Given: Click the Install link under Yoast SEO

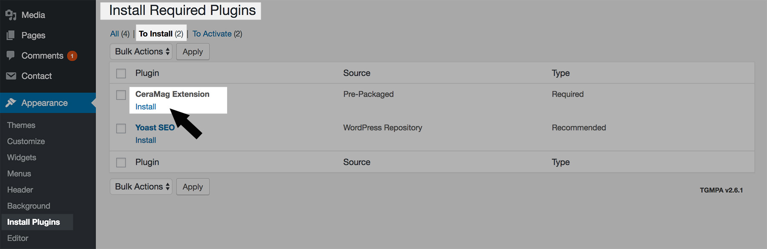Looking at the screenshot, I should click(146, 140).
